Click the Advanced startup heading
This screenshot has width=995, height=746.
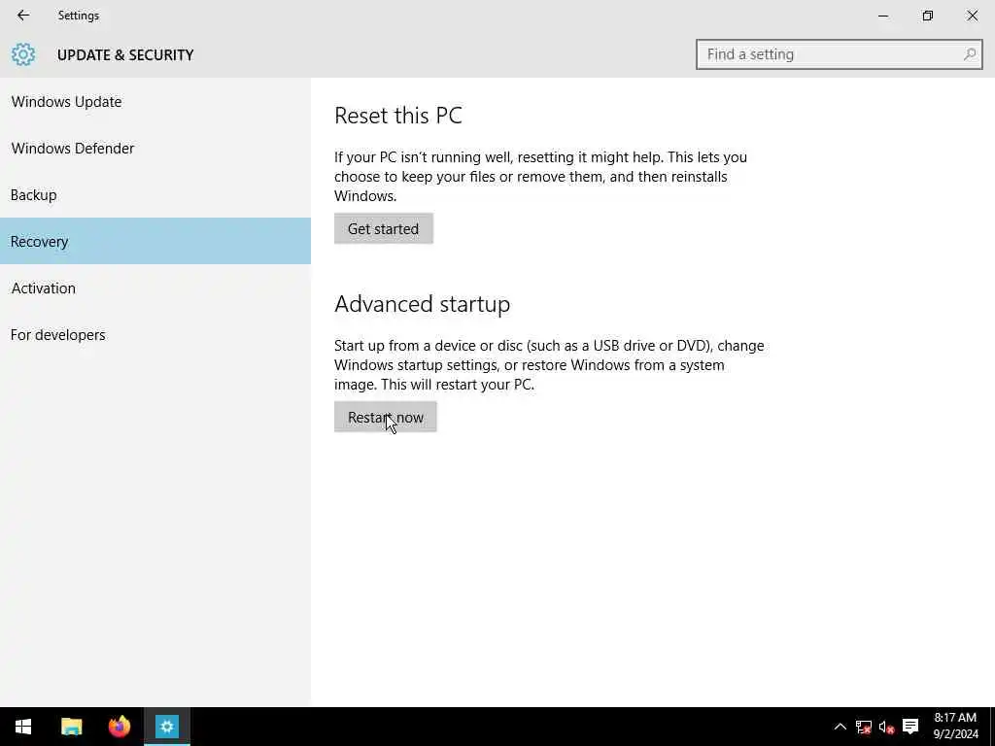pyautogui.click(x=422, y=304)
